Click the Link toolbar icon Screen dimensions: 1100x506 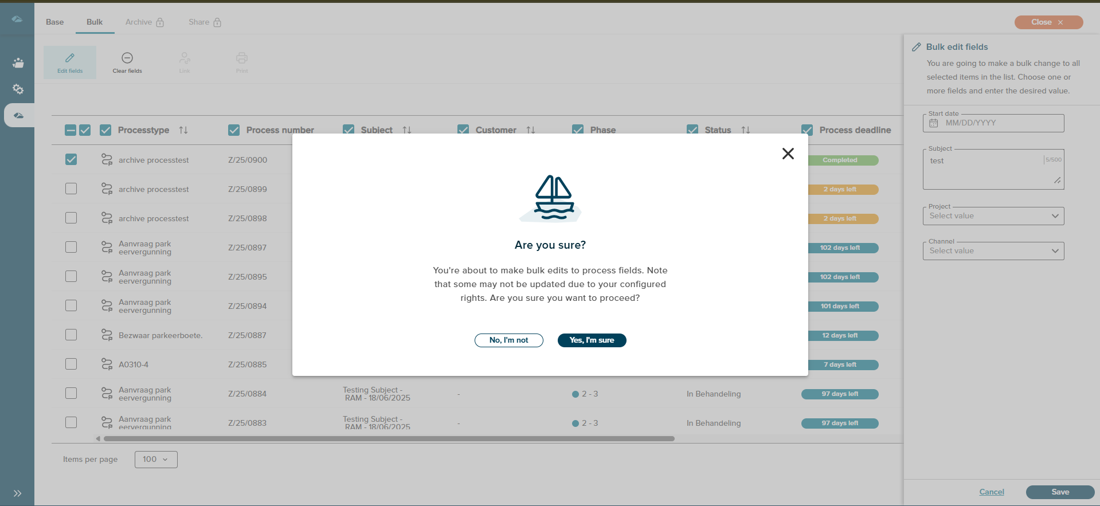point(185,62)
